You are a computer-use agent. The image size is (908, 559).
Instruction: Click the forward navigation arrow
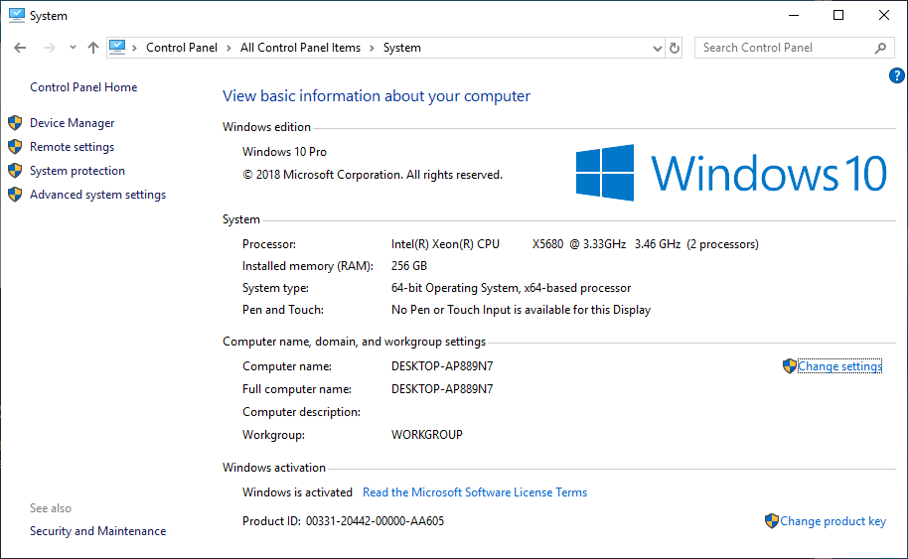[50, 48]
